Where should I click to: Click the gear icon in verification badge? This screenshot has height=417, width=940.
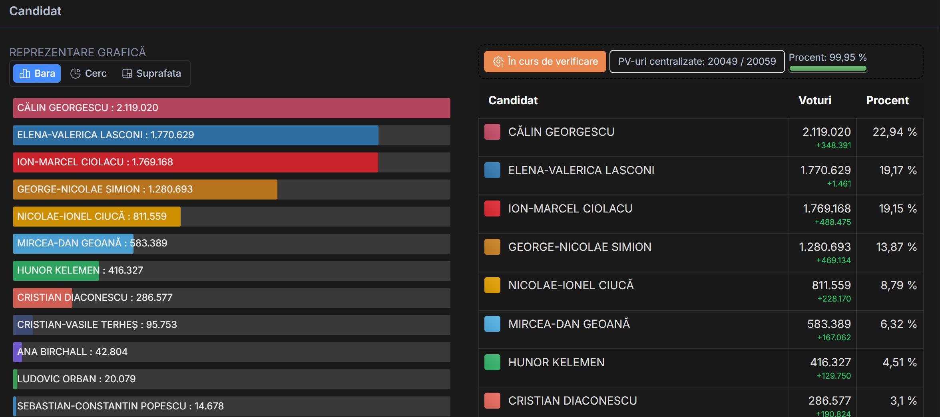click(498, 62)
